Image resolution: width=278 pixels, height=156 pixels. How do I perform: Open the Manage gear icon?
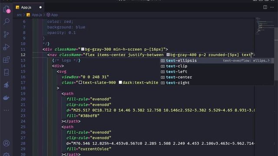tap(7, 154)
